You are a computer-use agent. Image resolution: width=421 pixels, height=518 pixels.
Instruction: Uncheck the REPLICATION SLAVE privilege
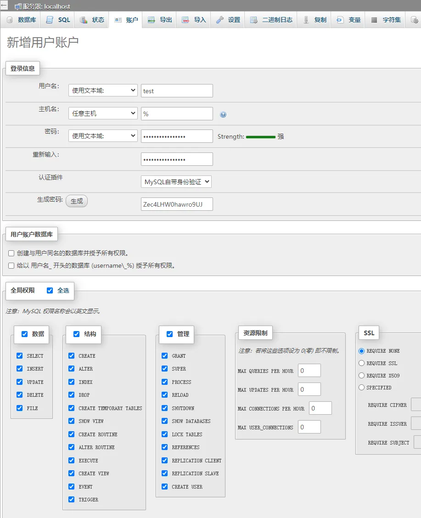(164, 473)
